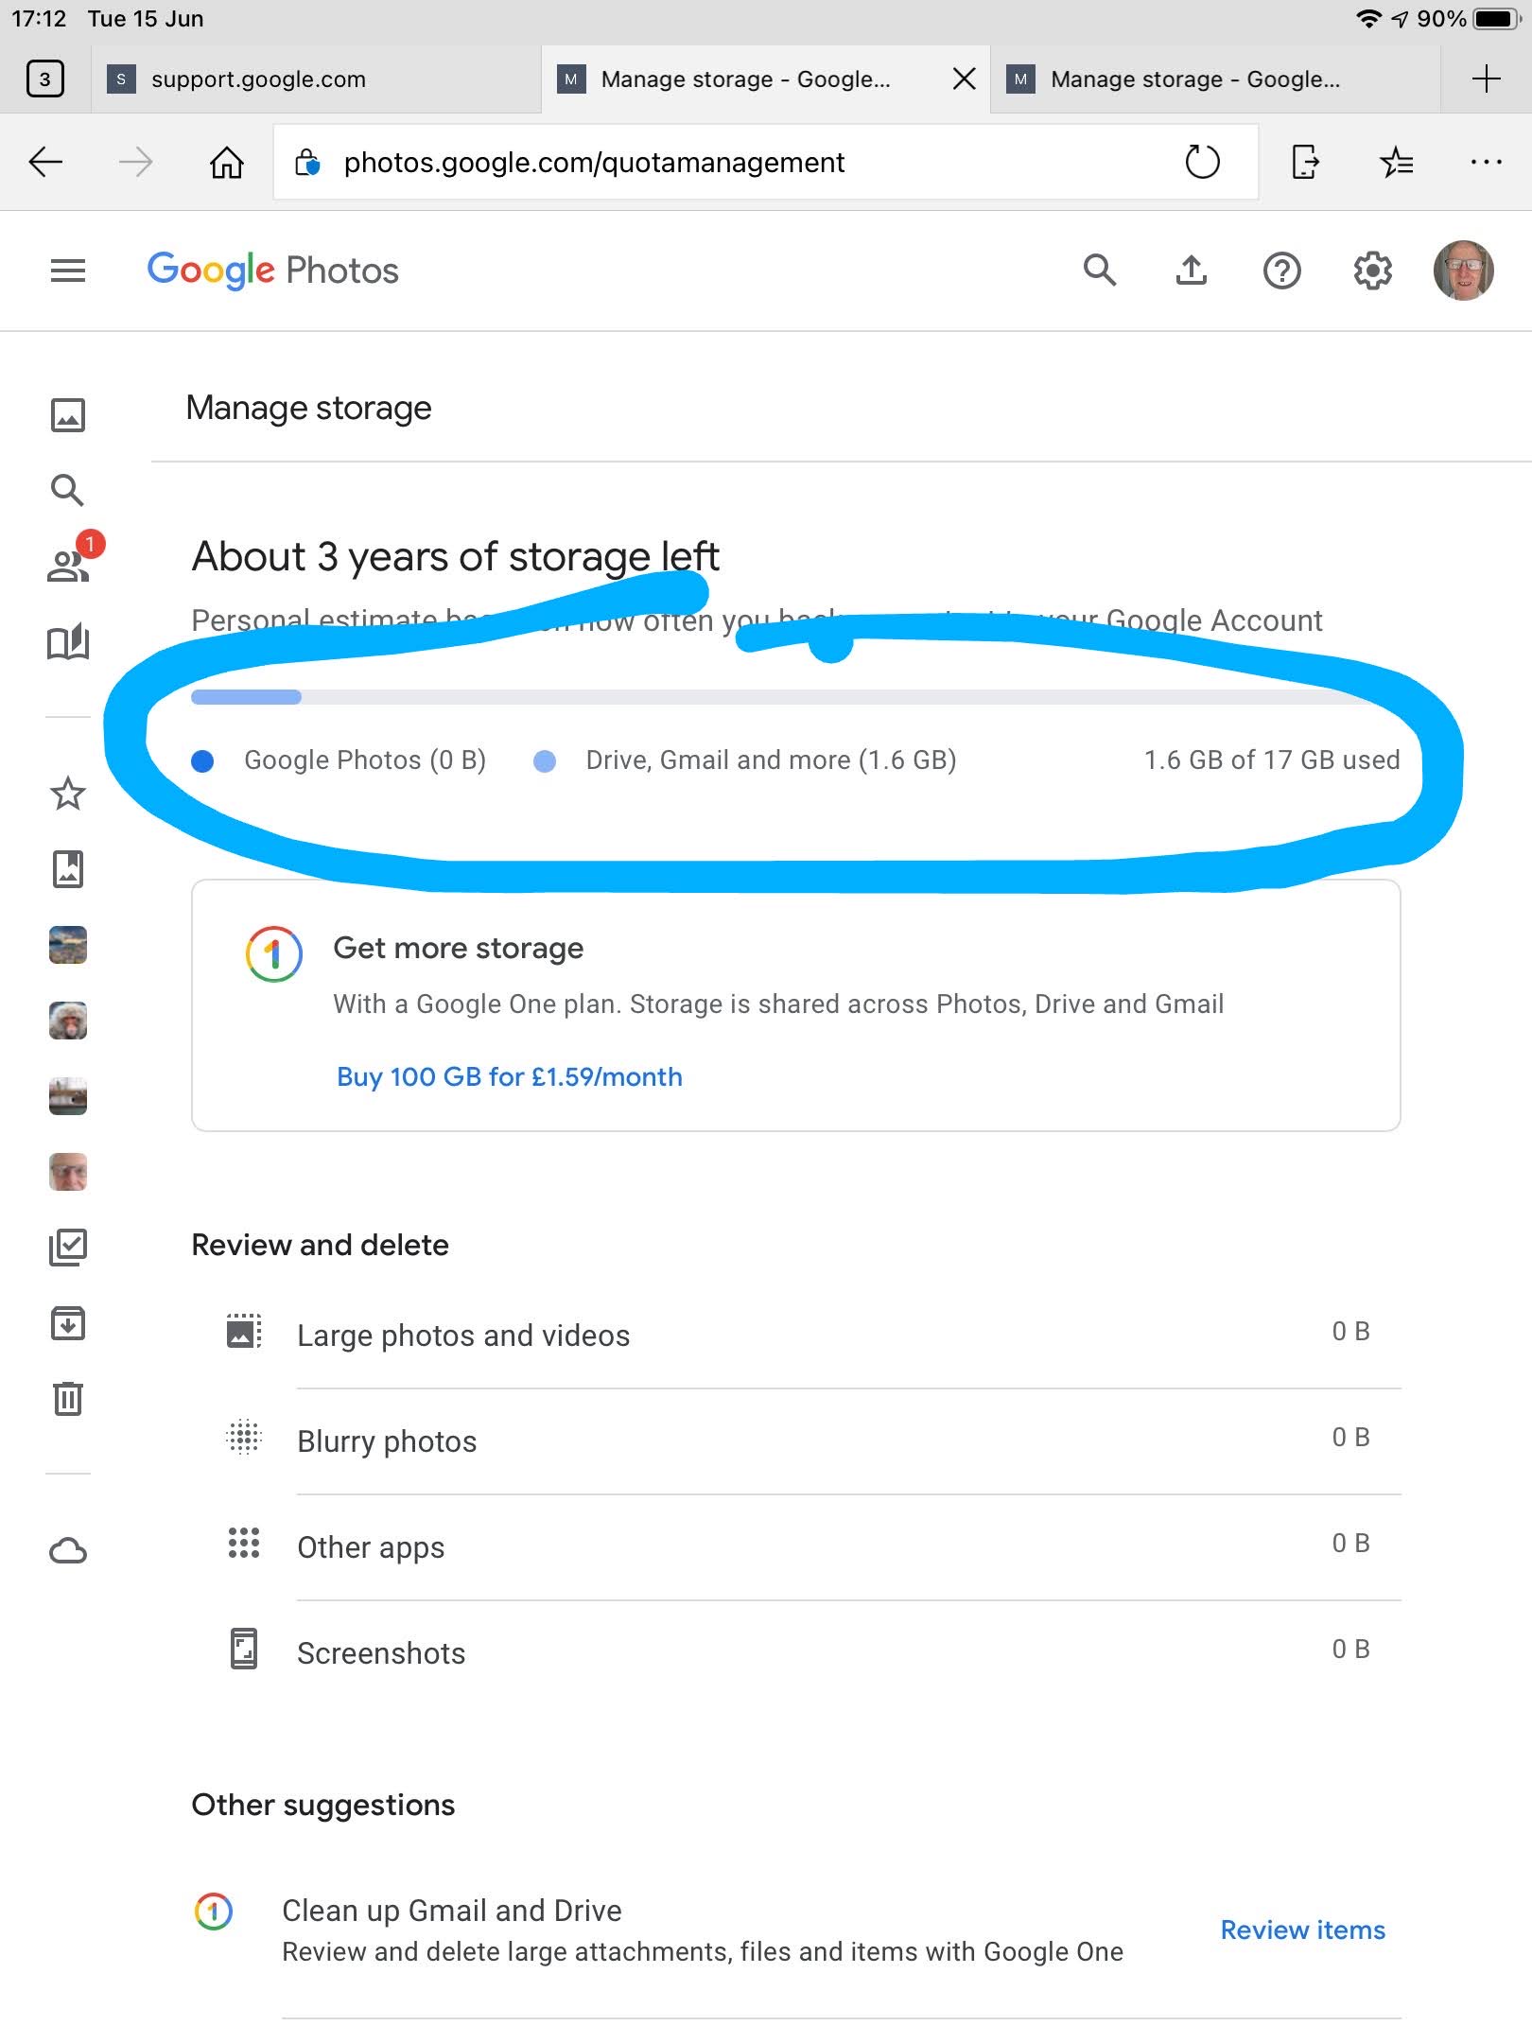
Task: Click the Review items link
Action: tap(1302, 1929)
